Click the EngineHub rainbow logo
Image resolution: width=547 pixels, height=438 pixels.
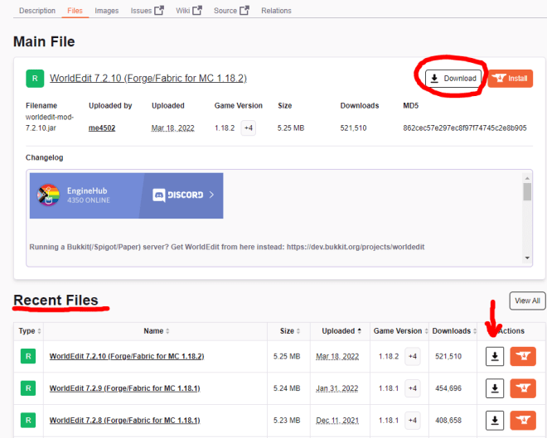click(x=49, y=195)
